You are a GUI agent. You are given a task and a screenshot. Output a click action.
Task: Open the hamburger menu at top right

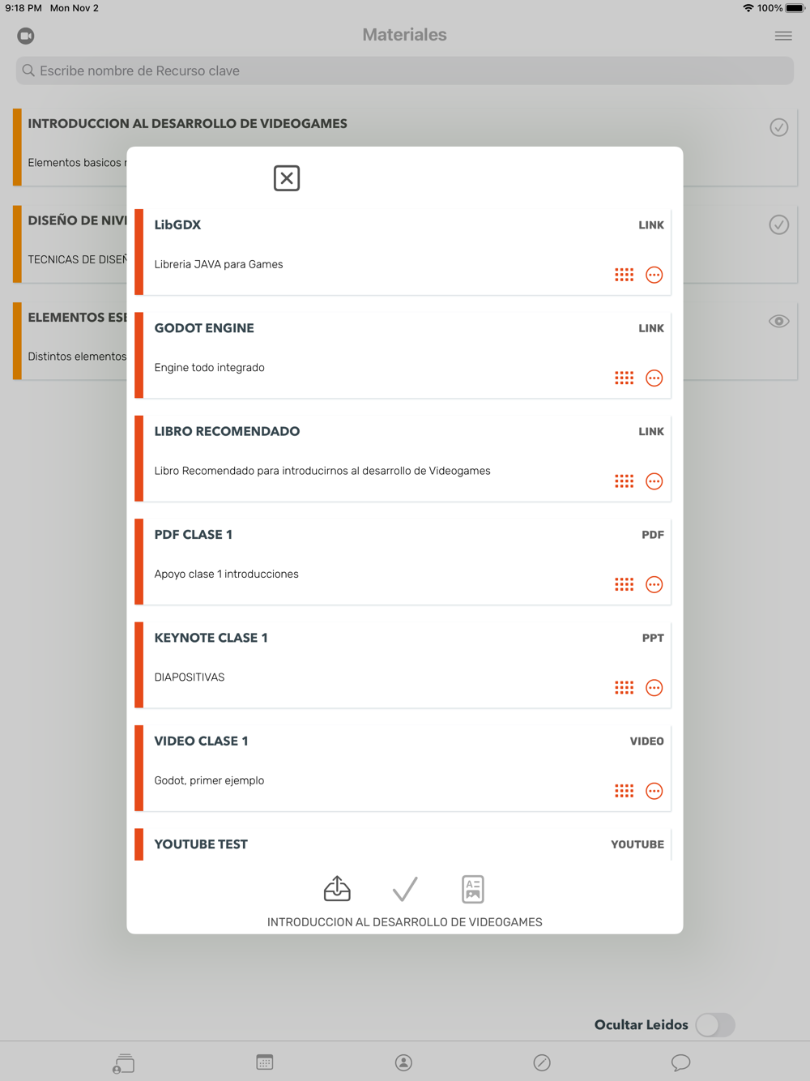pos(783,36)
